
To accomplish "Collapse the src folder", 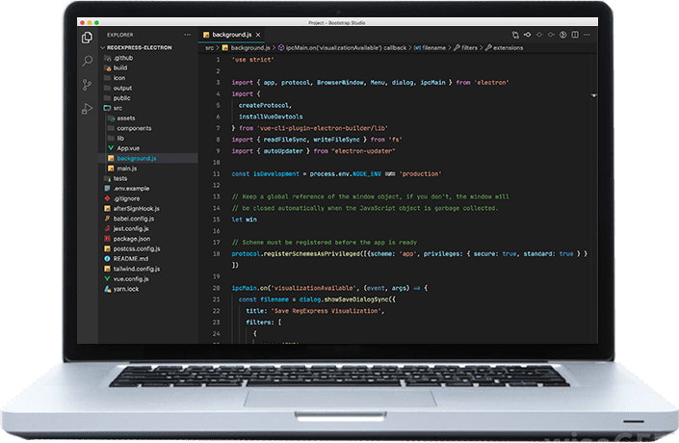I will 117,108.
